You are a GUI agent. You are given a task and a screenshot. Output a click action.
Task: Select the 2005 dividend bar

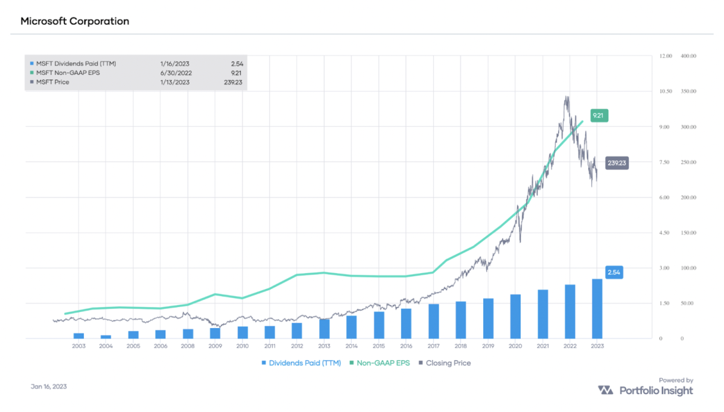coord(133,335)
